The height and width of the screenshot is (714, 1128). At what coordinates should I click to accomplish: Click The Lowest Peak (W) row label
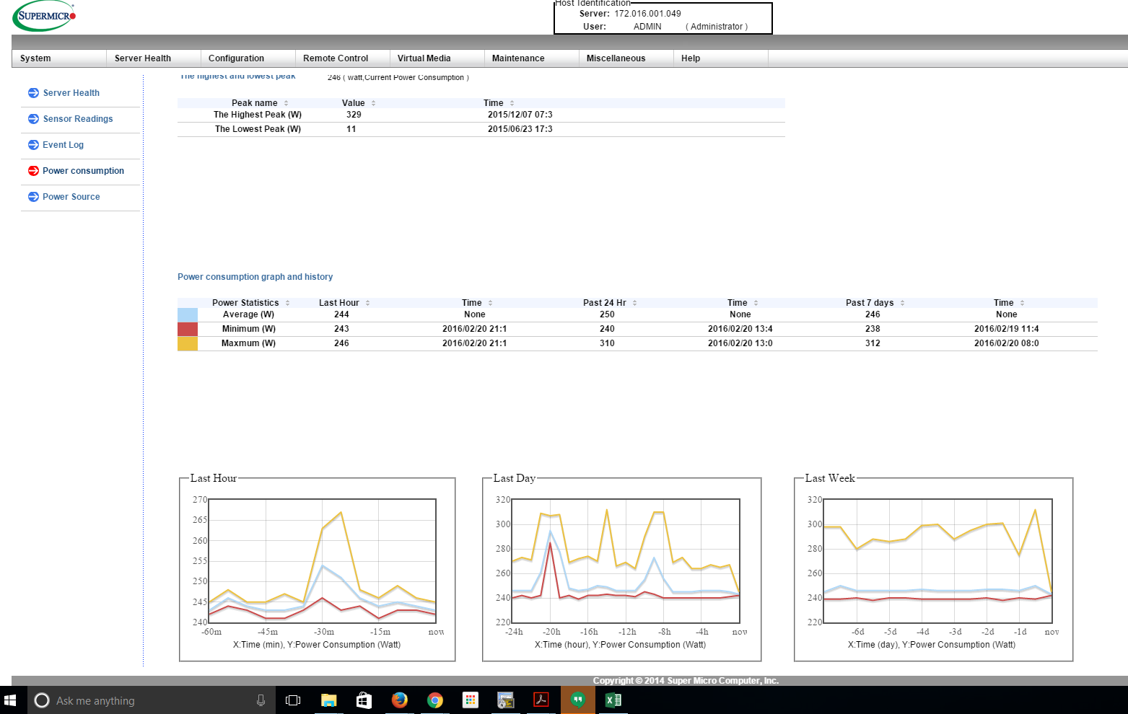[x=258, y=129]
